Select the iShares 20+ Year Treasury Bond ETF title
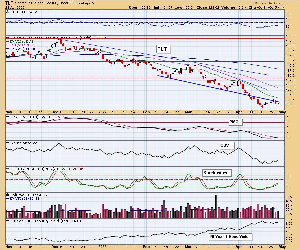 [x=45, y=3]
